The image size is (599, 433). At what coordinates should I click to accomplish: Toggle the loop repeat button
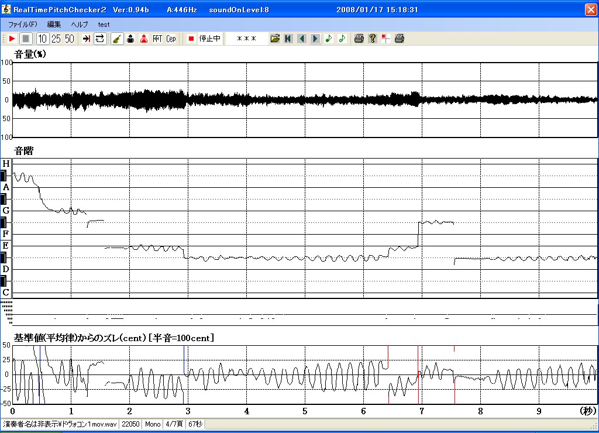100,39
